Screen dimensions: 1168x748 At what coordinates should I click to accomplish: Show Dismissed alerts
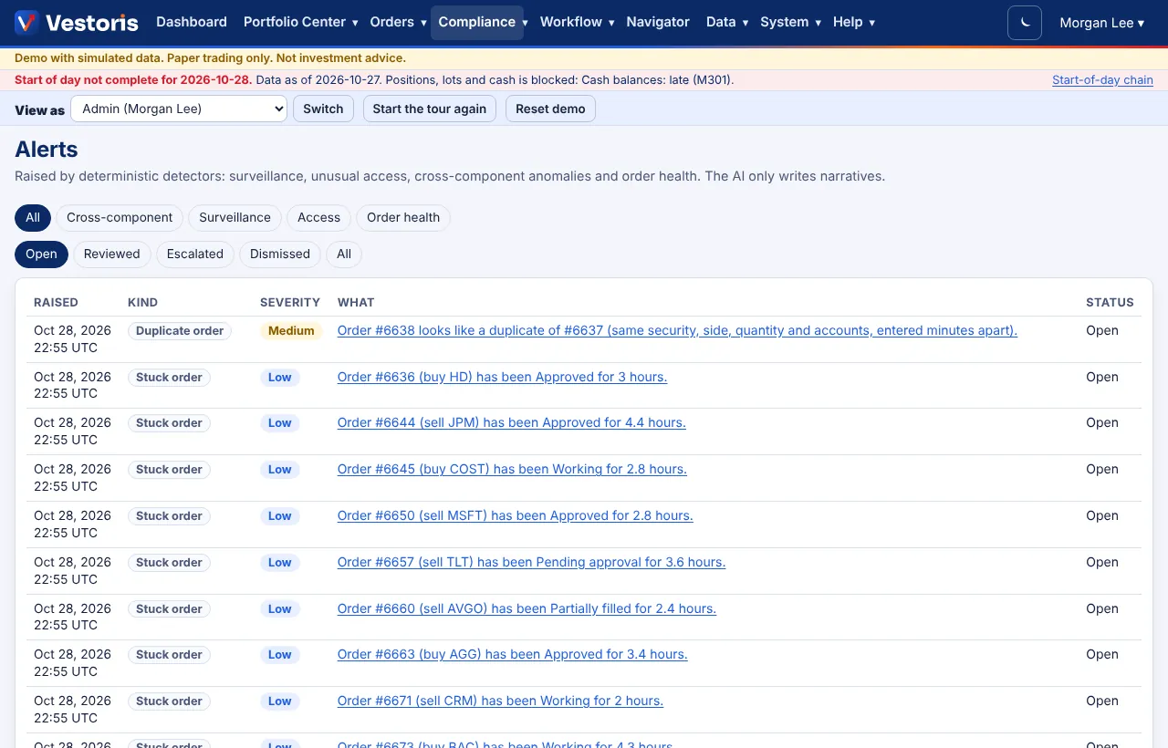280,254
